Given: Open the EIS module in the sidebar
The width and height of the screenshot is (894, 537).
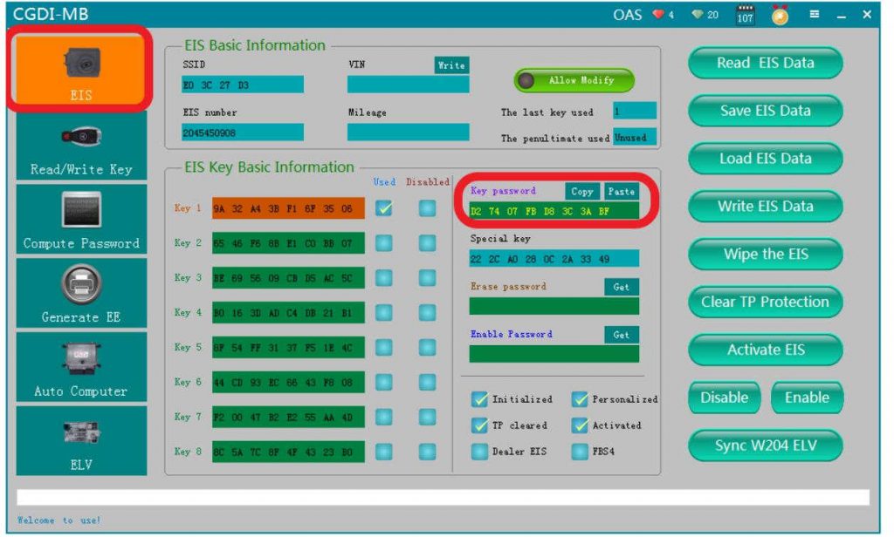Looking at the screenshot, I should (81, 70).
